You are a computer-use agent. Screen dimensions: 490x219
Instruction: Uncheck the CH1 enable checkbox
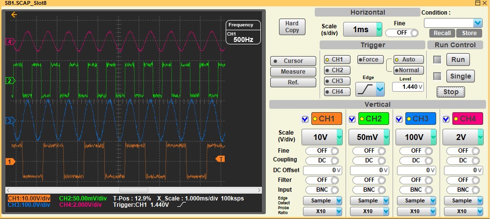[305, 119]
